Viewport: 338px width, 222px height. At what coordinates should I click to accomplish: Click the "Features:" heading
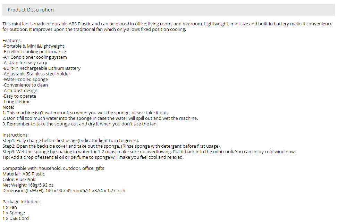click(x=12, y=41)
